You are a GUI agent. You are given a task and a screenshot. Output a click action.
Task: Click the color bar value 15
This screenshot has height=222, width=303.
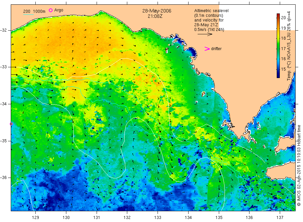coord(283,69)
